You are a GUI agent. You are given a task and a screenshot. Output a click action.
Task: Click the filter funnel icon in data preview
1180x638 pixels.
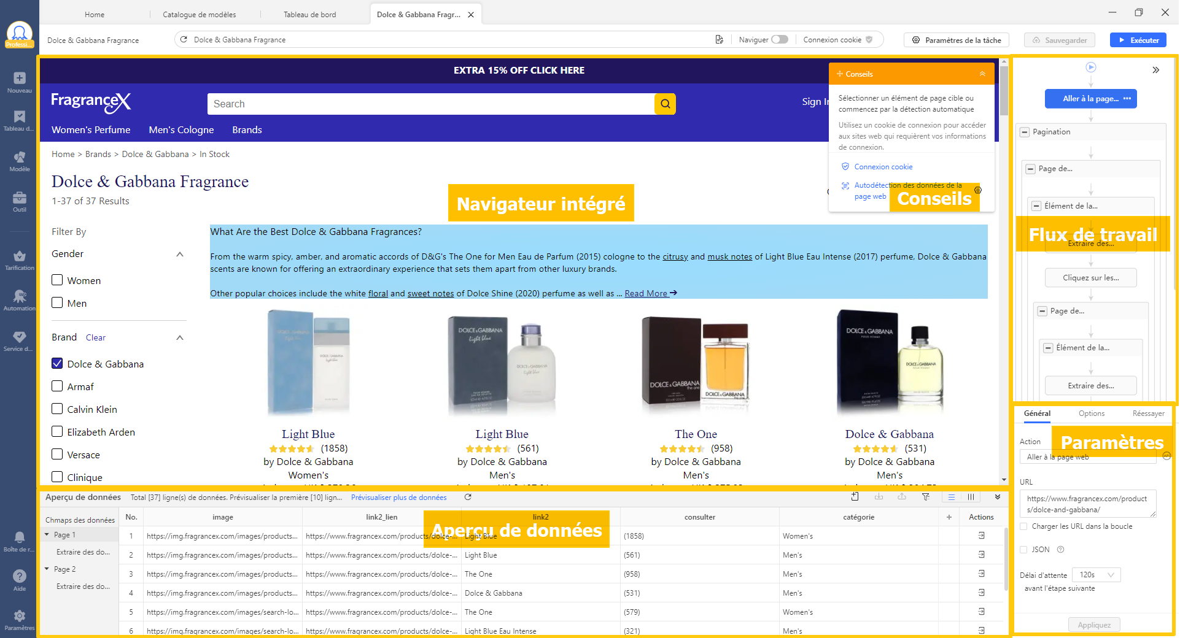(x=926, y=497)
